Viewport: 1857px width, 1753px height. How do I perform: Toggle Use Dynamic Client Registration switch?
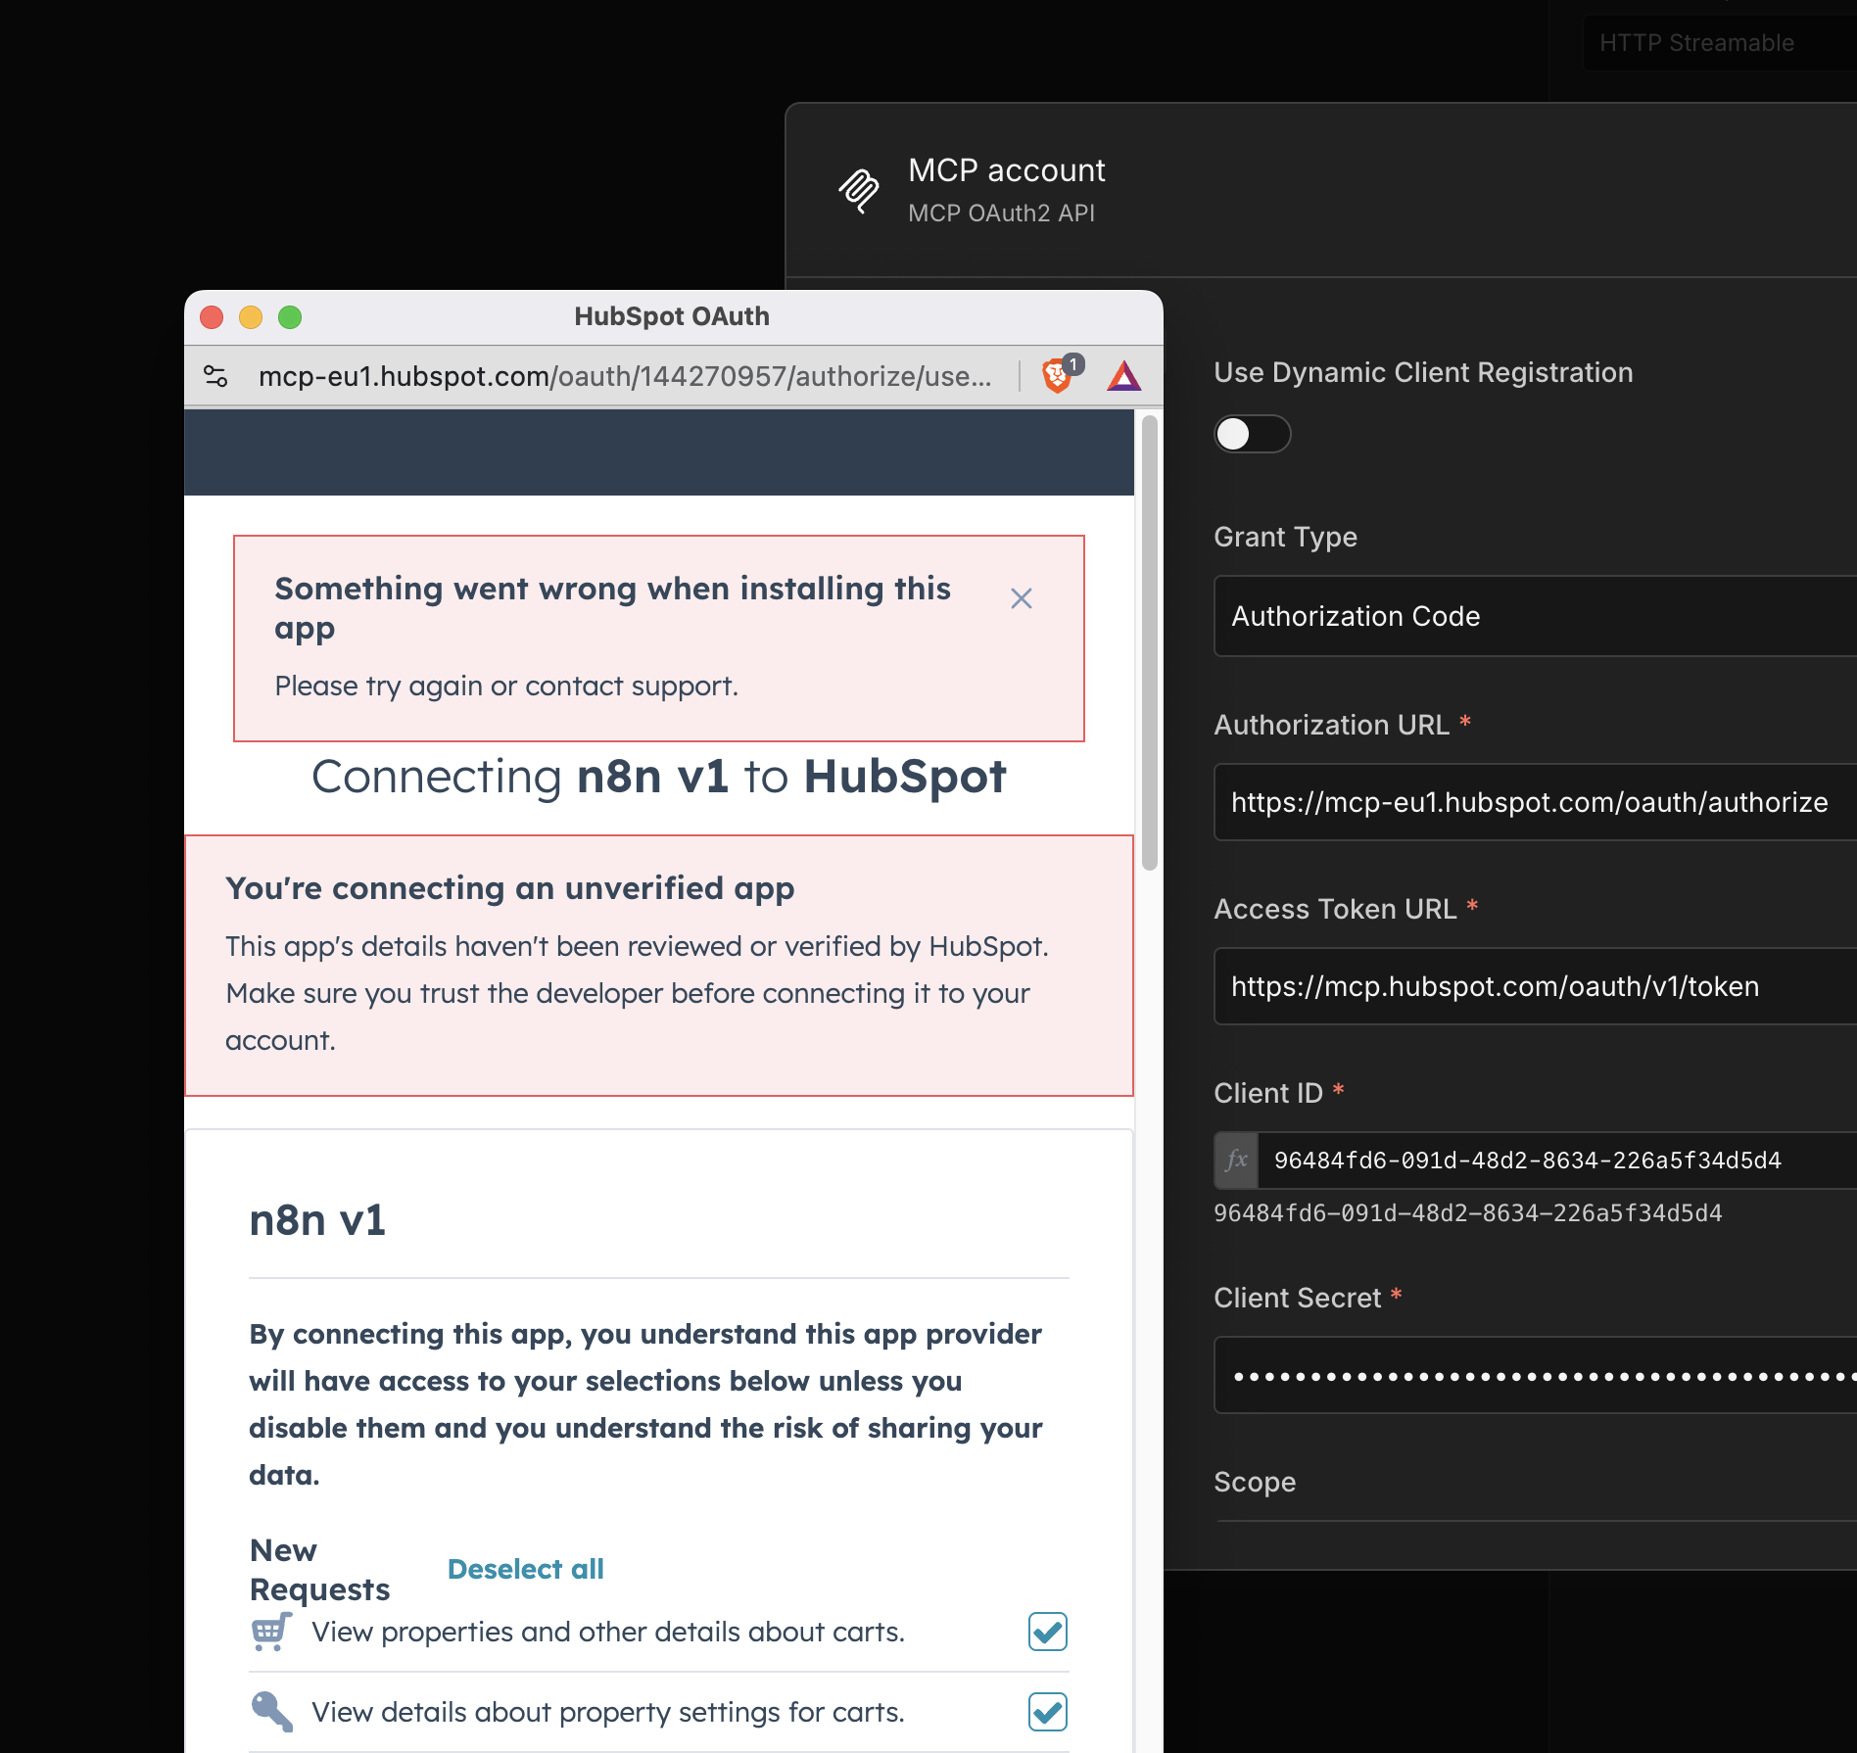[1252, 434]
